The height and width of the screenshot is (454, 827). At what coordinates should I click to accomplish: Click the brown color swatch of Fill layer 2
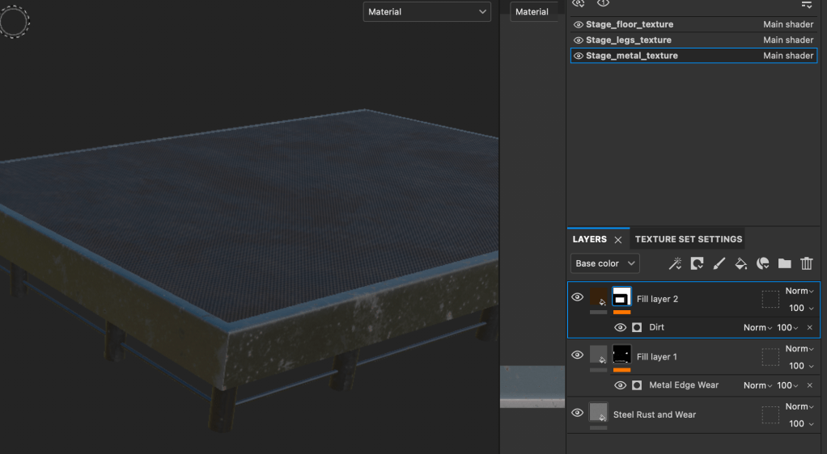click(x=599, y=296)
